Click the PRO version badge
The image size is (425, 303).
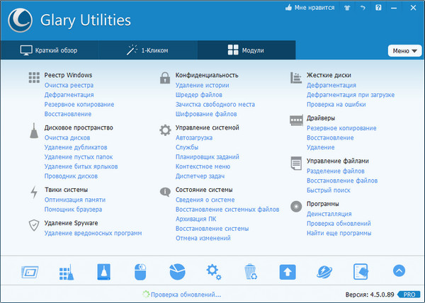[x=408, y=294]
